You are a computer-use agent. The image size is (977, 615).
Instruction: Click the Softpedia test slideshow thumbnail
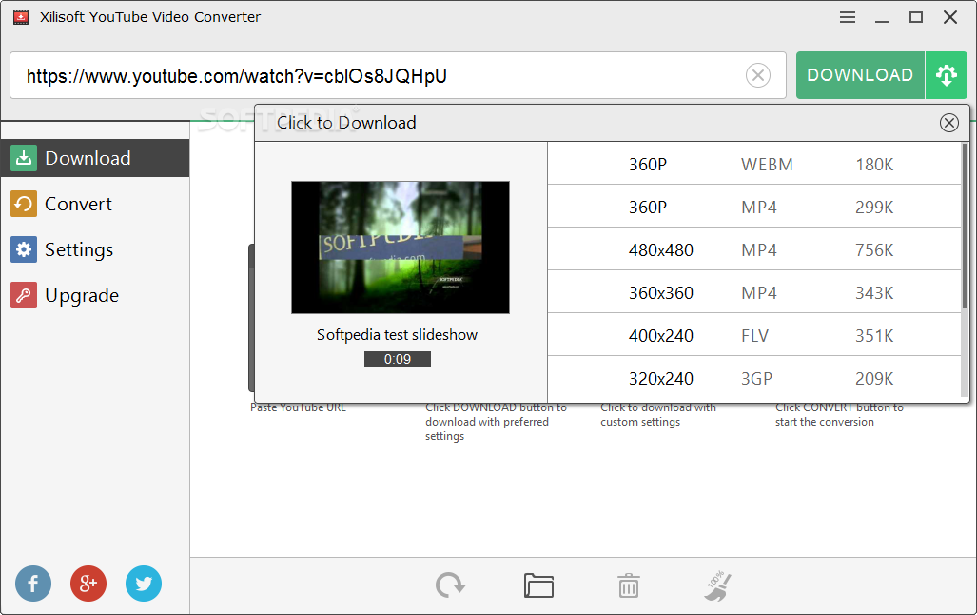coord(400,247)
